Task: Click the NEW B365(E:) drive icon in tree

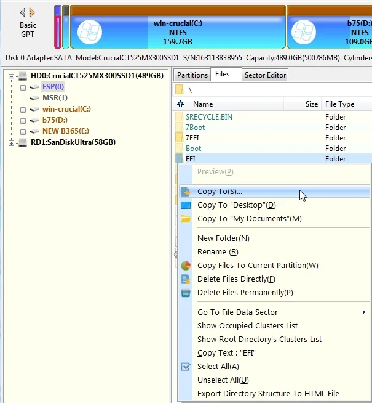Action: click(x=34, y=132)
